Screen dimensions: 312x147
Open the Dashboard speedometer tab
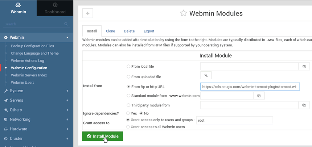(x=55, y=8)
